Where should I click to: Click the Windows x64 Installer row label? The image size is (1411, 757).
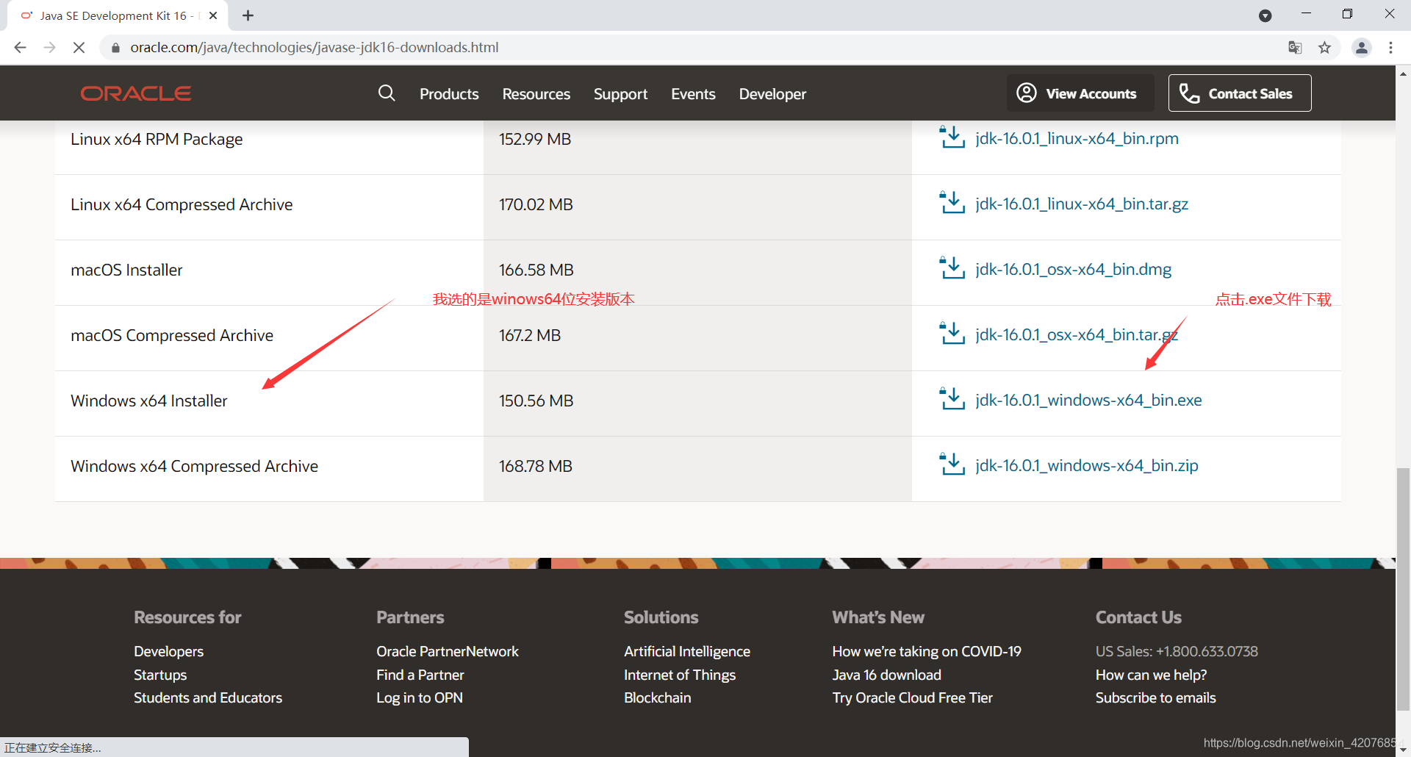coord(149,401)
